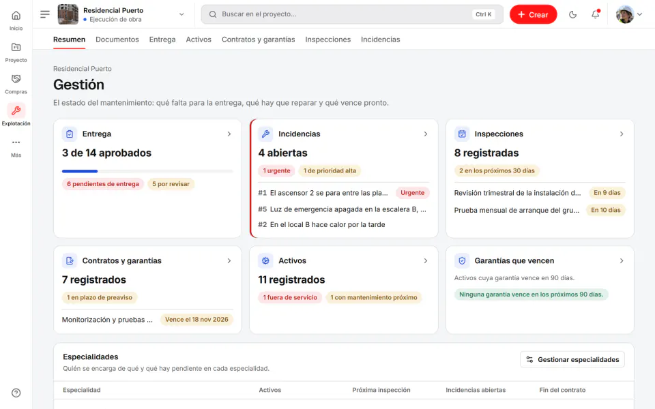
Task: Focus the Buscar en el proyecto search field
Action: coord(352,14)
